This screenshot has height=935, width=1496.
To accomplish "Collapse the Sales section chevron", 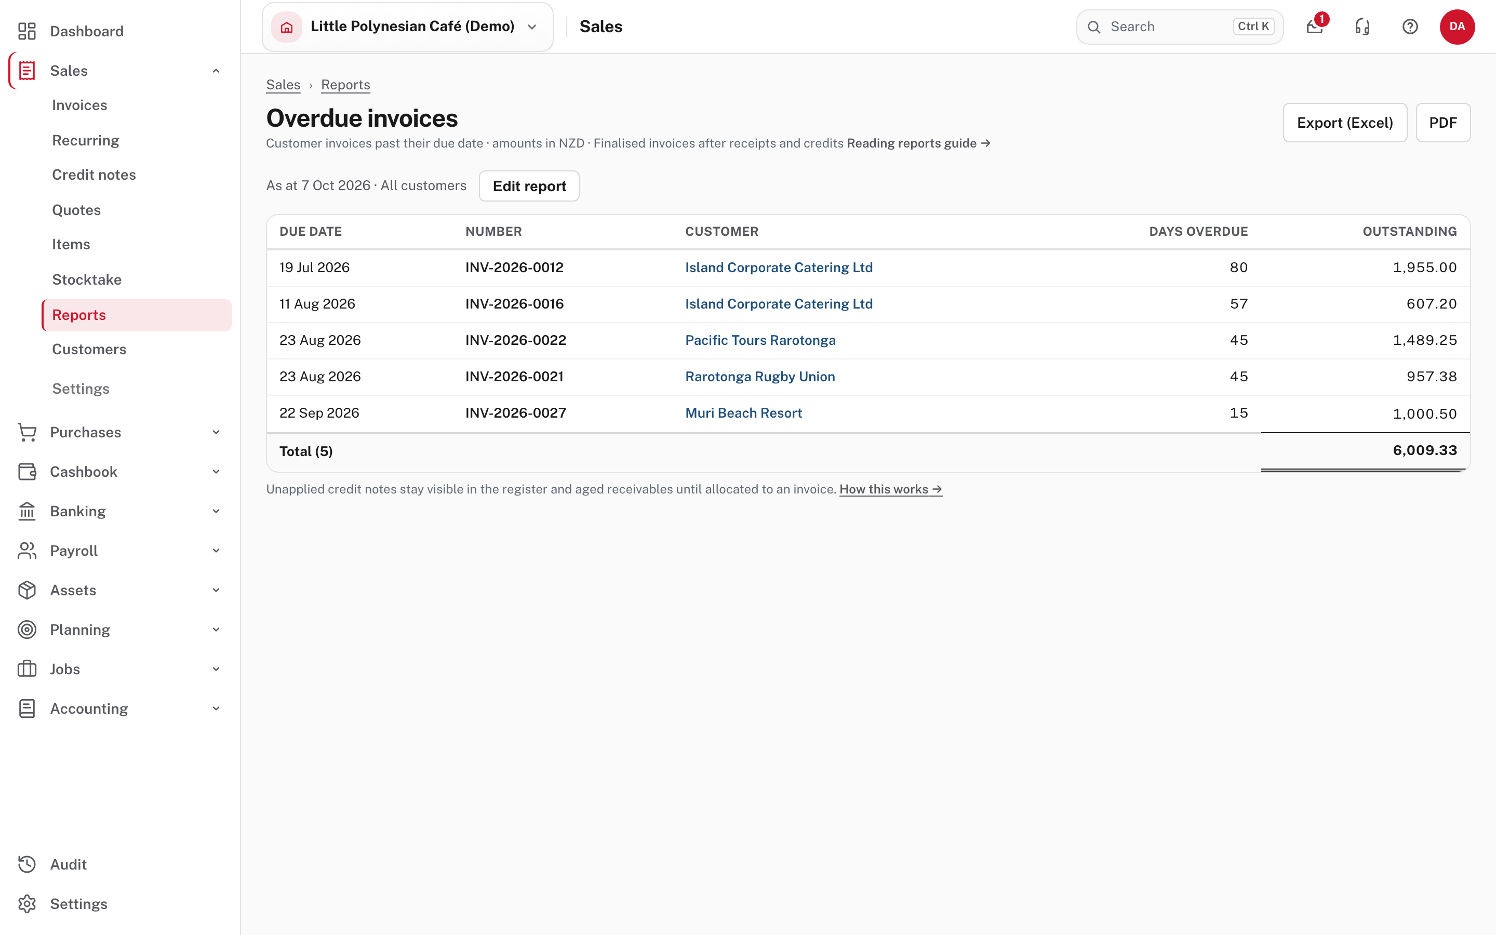I will [217, 71].
